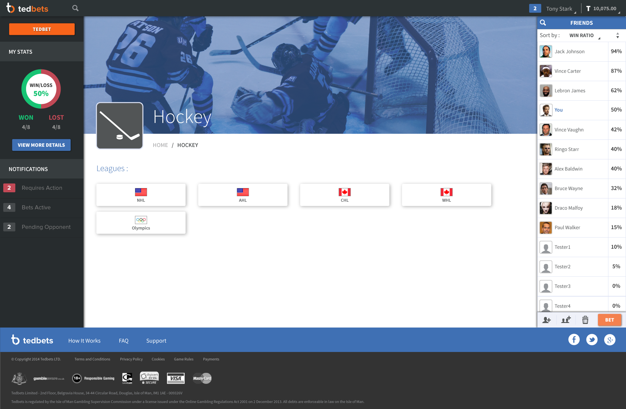The height and width of the screenshot is (409, 626).
Task: Open the Google Plus icon
Action: [x=609, y=340]
